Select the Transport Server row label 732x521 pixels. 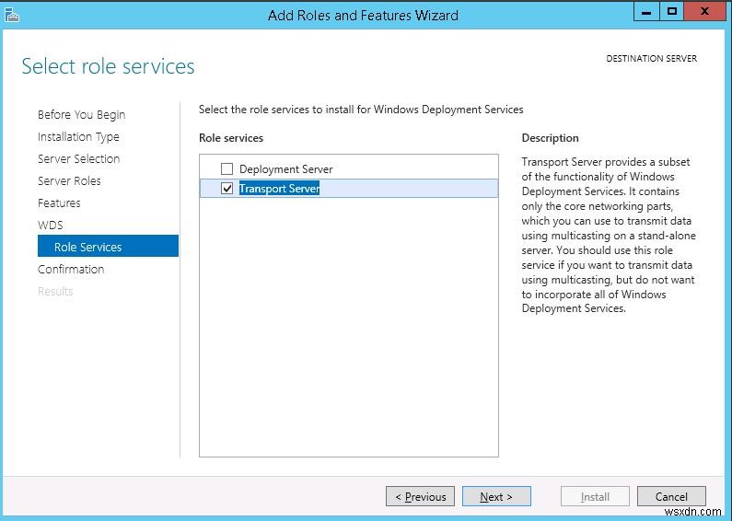(x=279, y=188)
